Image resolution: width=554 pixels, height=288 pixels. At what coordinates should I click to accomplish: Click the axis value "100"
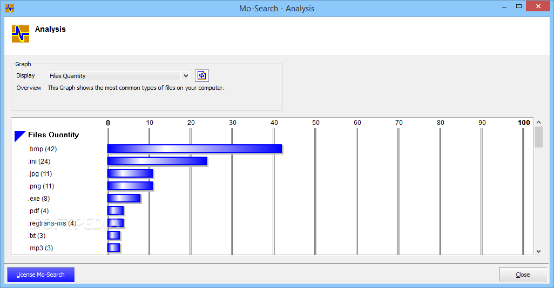click(524, 123)
